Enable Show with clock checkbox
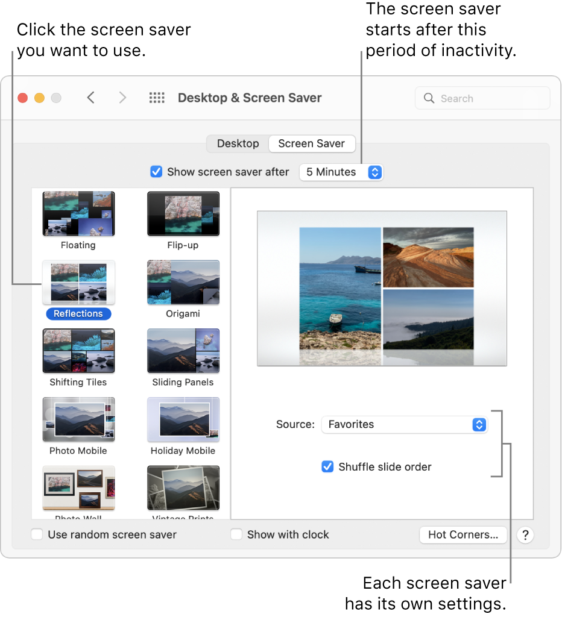562x617 pixels. pos(236,534)
